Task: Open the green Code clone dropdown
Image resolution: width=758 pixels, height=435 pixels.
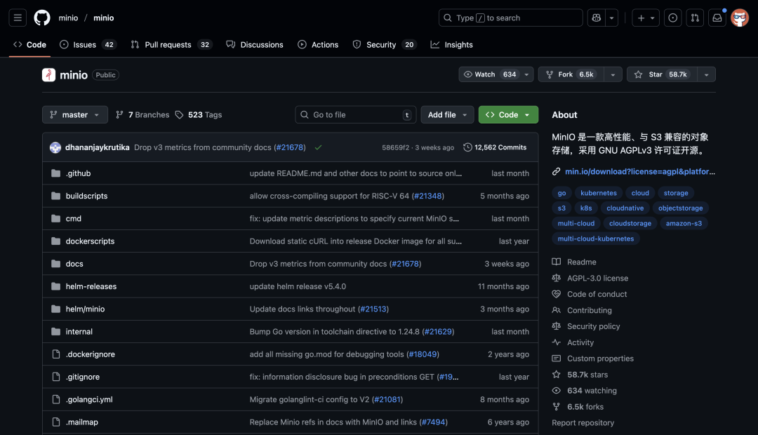Action: (508, 114)
